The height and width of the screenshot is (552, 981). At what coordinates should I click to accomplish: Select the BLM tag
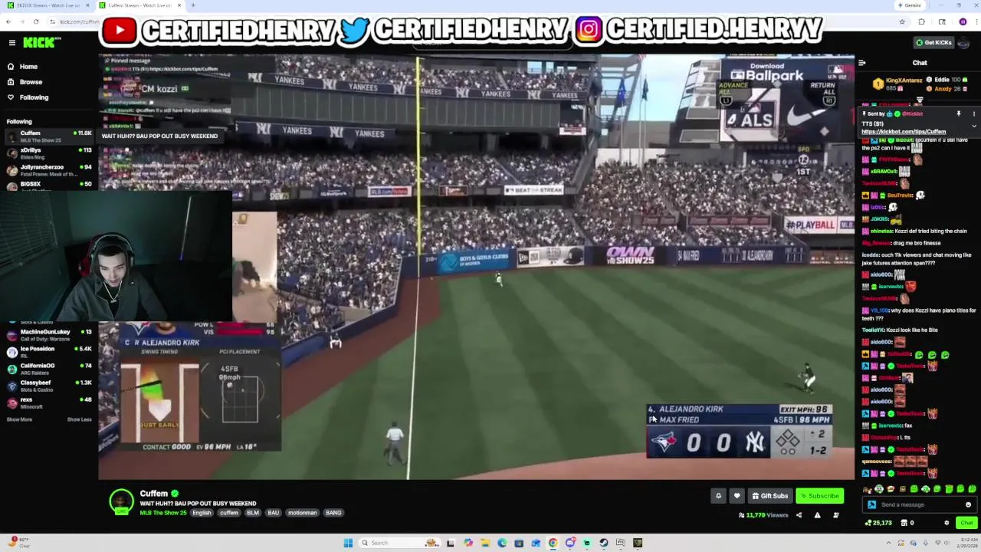click(253, 513)
